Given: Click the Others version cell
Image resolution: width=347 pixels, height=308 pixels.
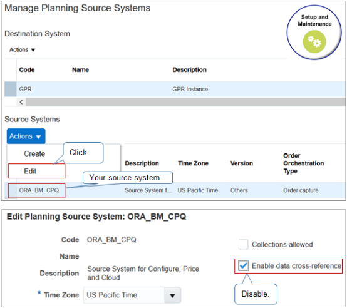Looking at the screenshot, I should (x=239, y=190).
